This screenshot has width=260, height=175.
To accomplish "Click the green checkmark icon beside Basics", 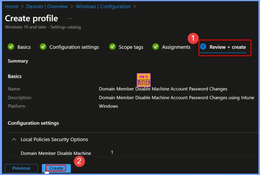I will click(x=11, y=47).
